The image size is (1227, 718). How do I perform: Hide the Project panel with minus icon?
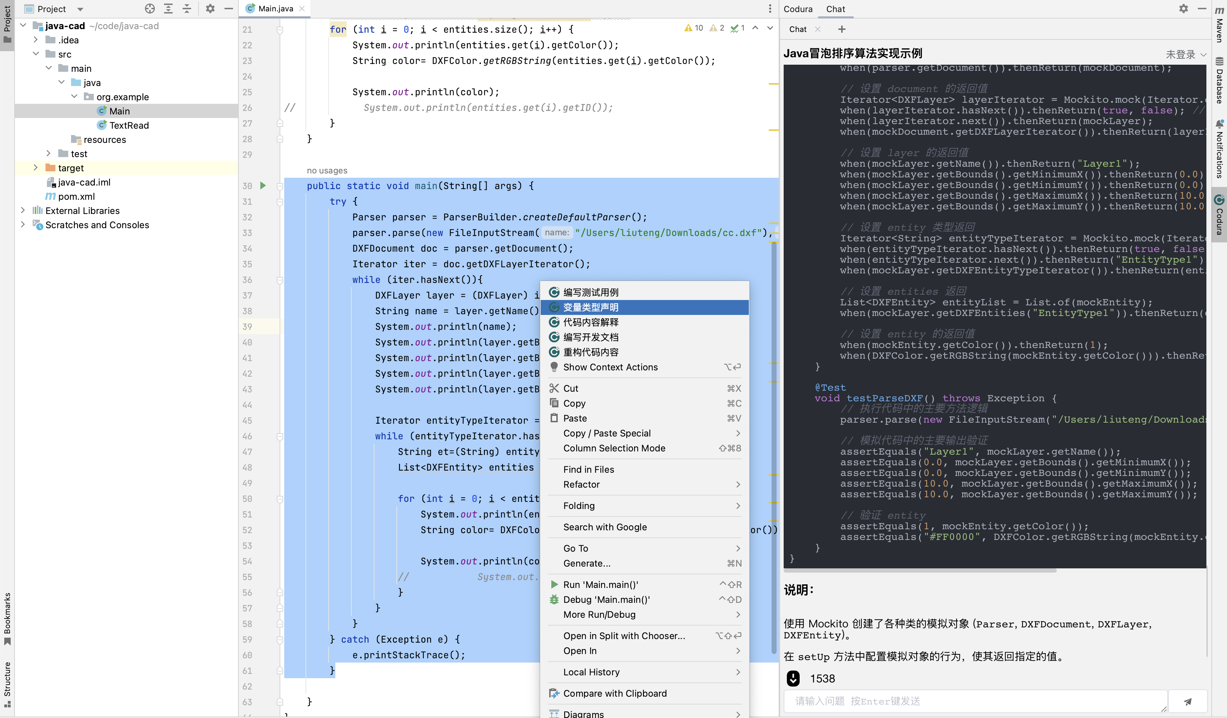228,9
